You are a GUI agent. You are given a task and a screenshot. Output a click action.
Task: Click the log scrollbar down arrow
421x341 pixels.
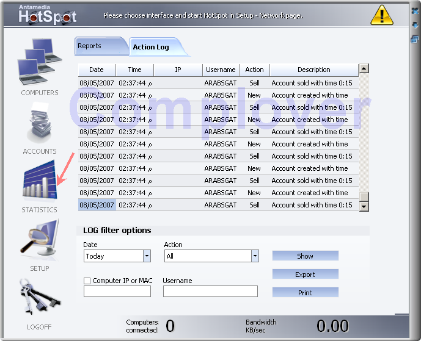tap(364, 206)
